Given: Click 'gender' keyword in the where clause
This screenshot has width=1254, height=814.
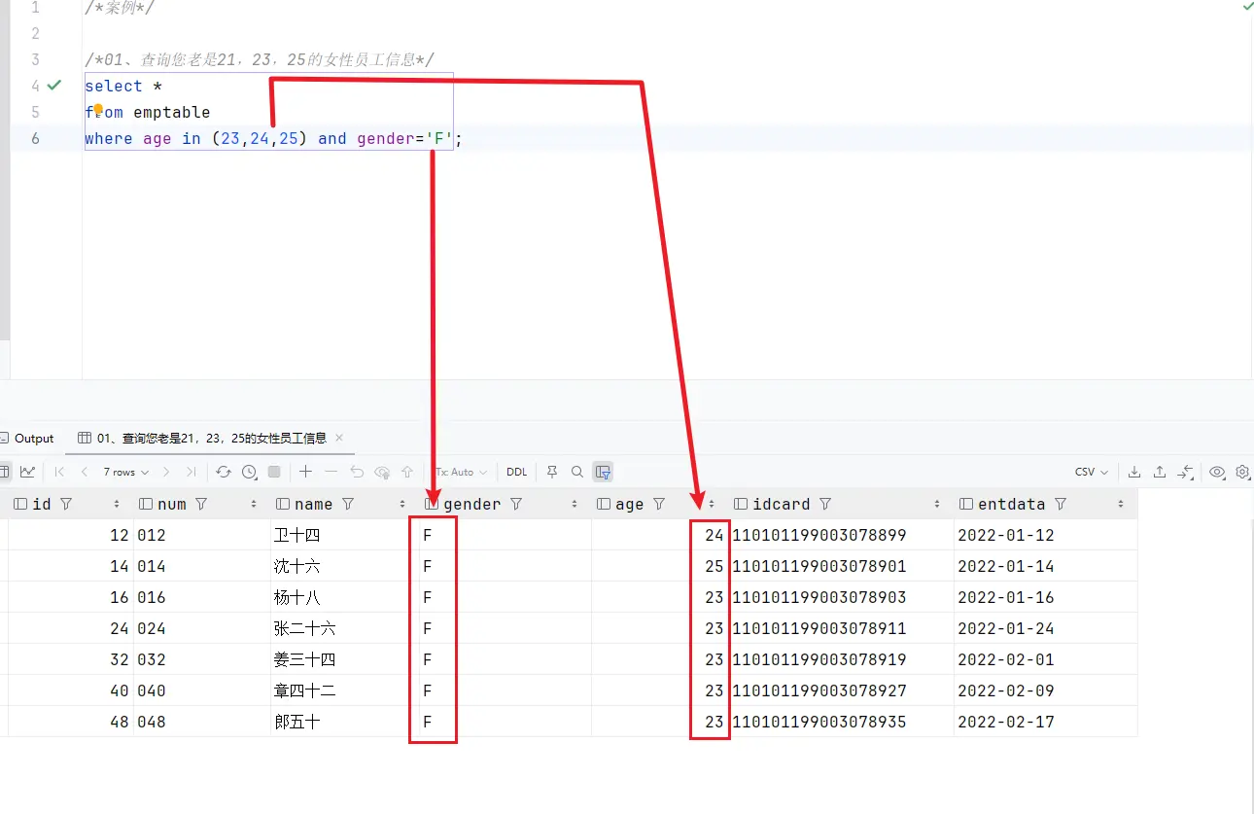Looking at the screenshot, I should click(x=385, y=139).
